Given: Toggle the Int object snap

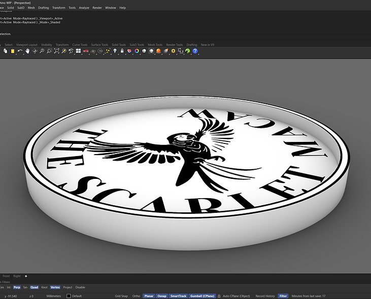Looking at the screenshot, I should [9, 287].
